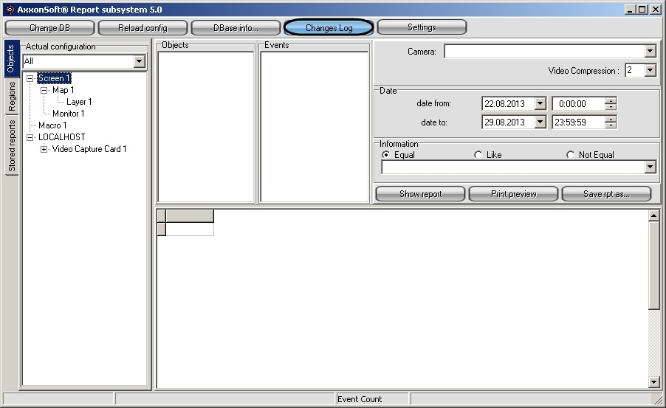
Task: Click the Reload config button
Action: coord(143,27)
